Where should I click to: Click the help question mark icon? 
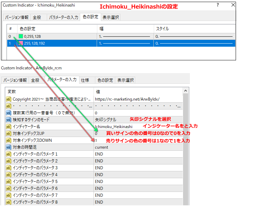(217, 5)
